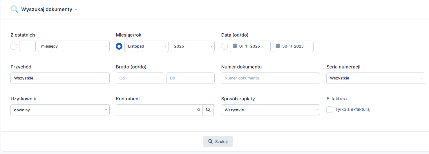Click the Brutto Od input field
This screenshot has height=154, width=429.
(x=140, y=78)
